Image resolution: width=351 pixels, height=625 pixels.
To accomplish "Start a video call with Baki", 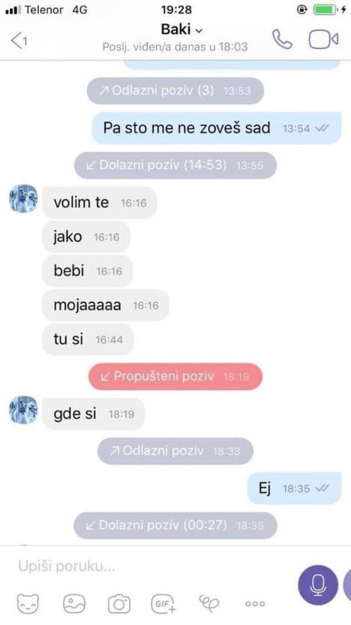I will [x=323, y=39].
